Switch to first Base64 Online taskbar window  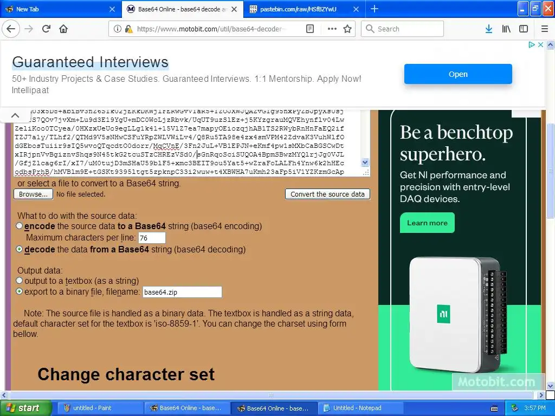click(x=187, y=408)
